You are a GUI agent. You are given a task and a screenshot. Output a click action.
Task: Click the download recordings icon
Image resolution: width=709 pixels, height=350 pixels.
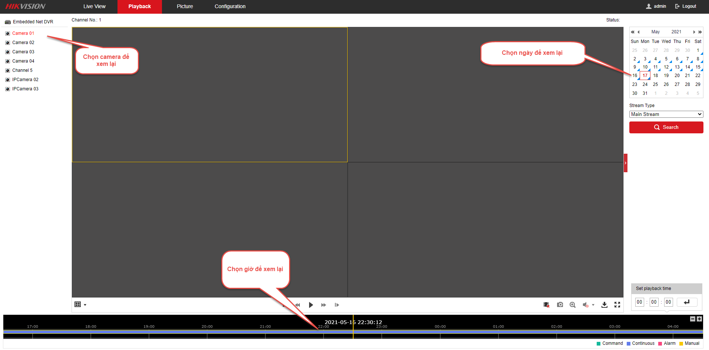coord(604,305)
